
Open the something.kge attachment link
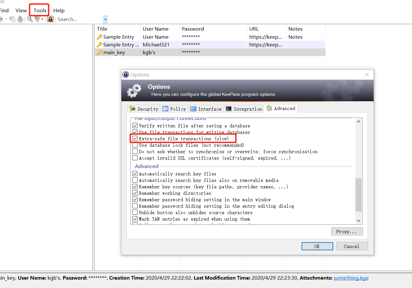[x=351, y=278]
